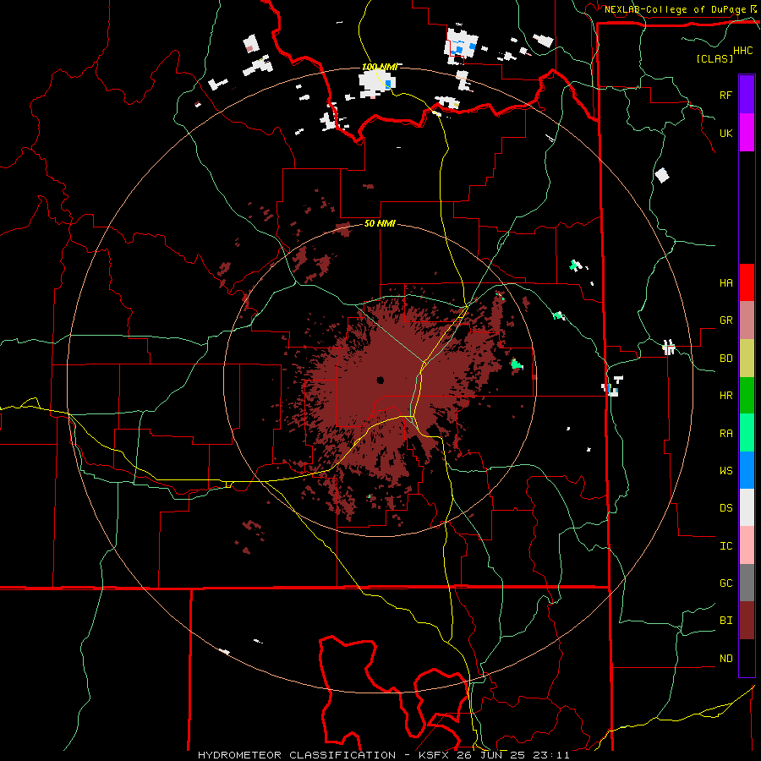Click the red HA legend color swatch
The image size is (761, 761).
click(747, 282)
